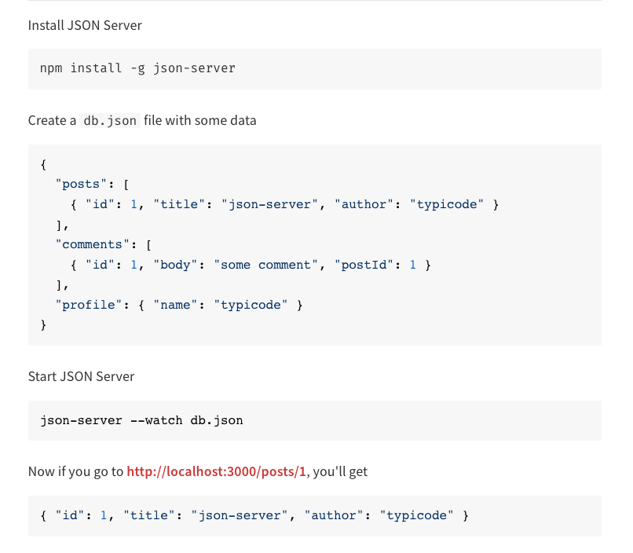Click the "posts" key in db.json code
This screenshot has width=633, height=553.
(x=80, y=184)
